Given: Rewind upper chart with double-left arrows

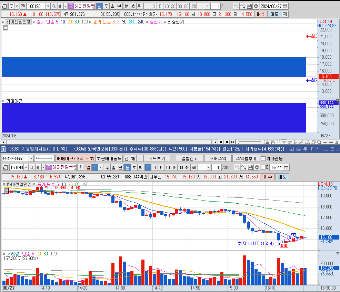Looking at the screenshot, I should (x=221, y=142).
